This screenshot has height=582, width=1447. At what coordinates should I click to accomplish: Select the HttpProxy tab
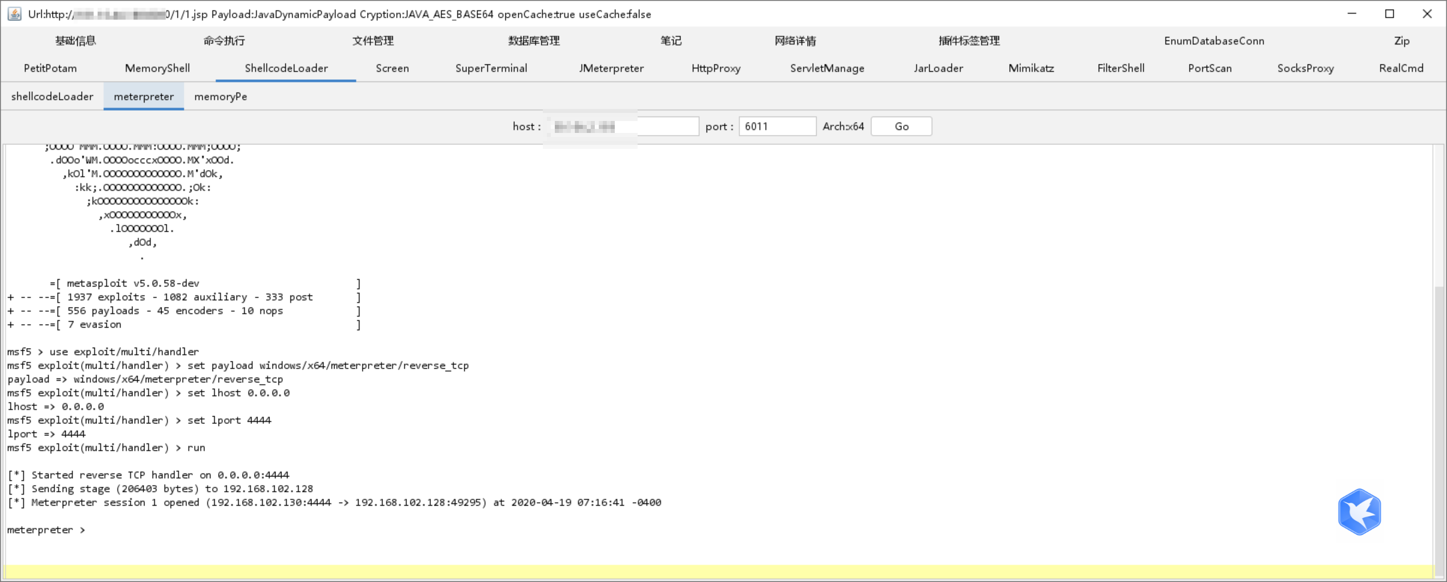(716, 68)
